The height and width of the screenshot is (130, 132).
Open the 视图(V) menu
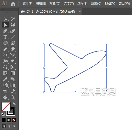point(110,4)
